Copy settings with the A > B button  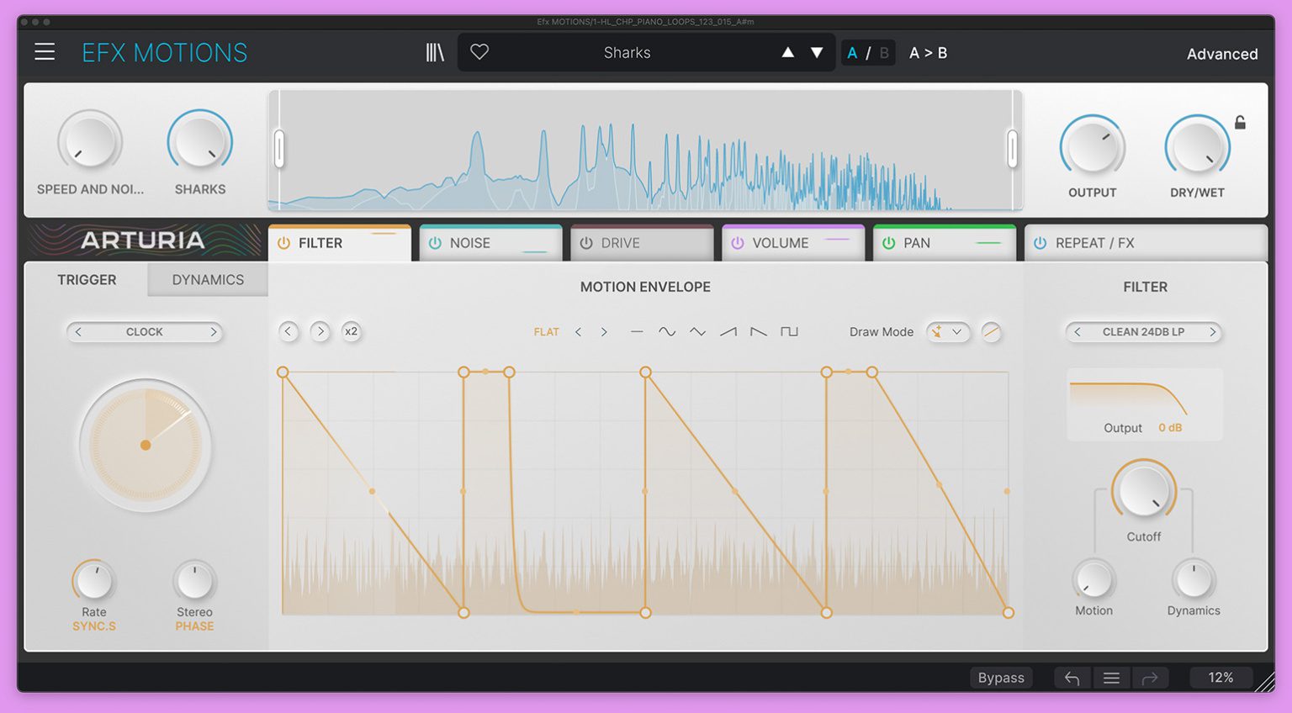point(929,52)
